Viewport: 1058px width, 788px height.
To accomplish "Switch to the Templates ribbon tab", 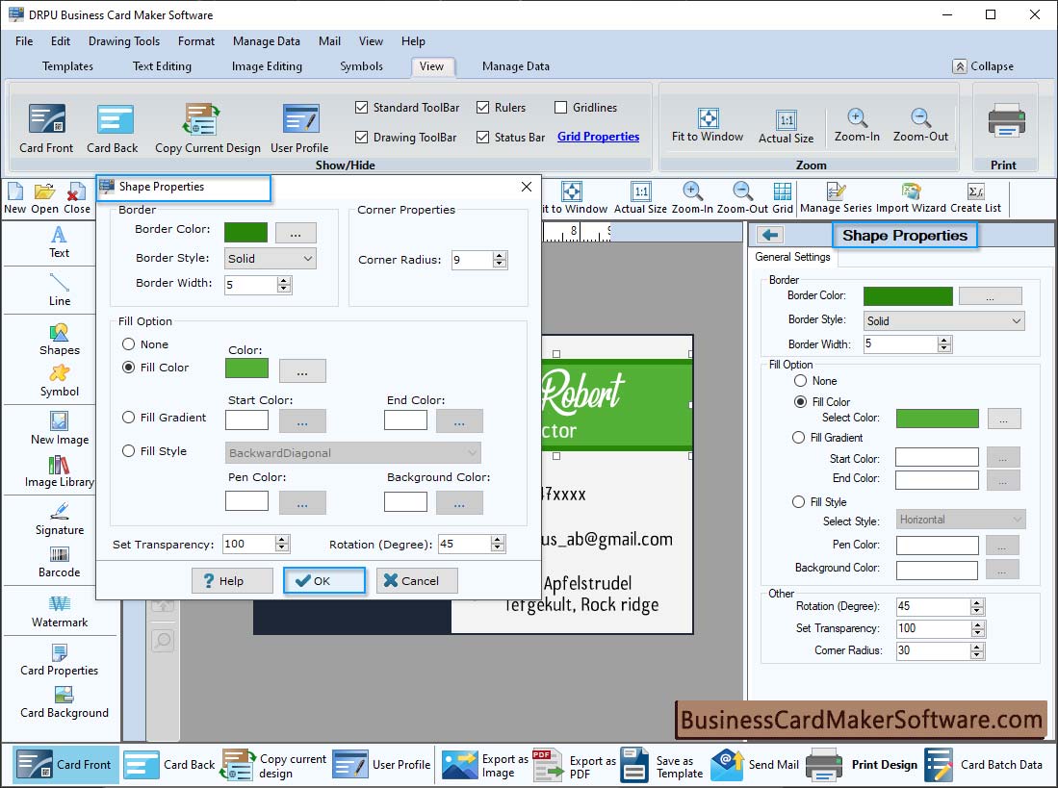I will click(67, 66).
